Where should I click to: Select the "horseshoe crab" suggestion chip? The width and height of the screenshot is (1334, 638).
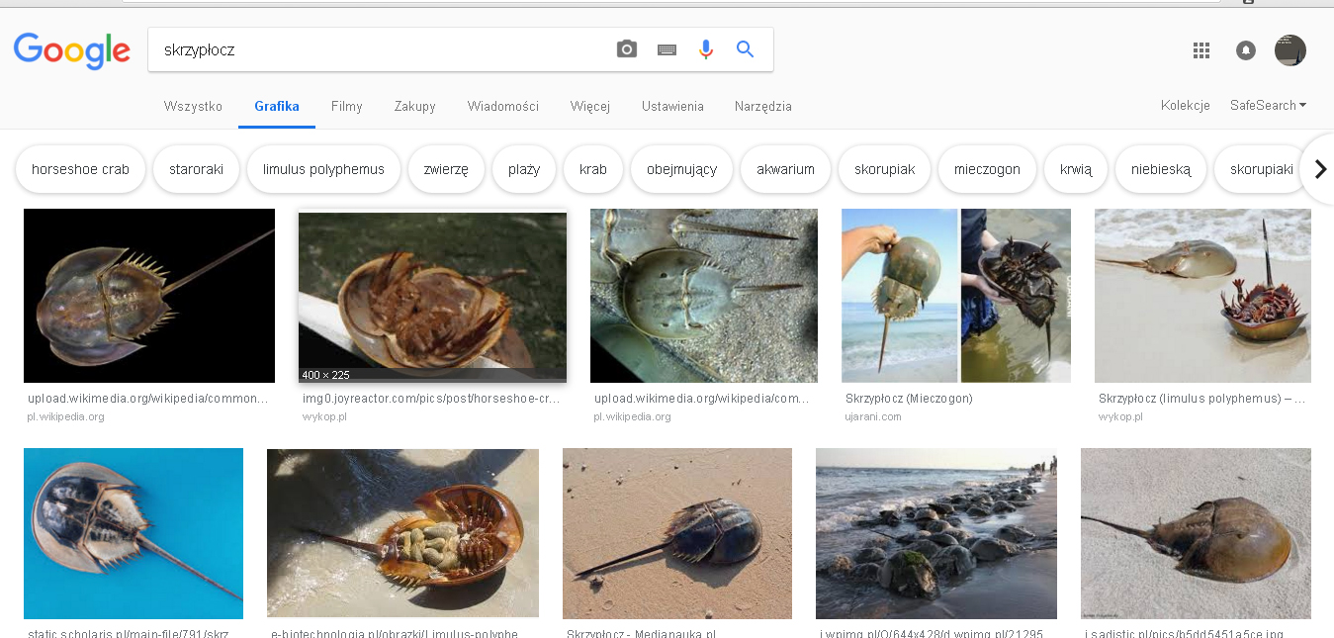click(x=80, y=169)
